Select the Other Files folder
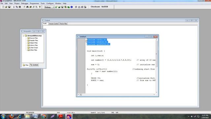 click(x=33, y=50)
